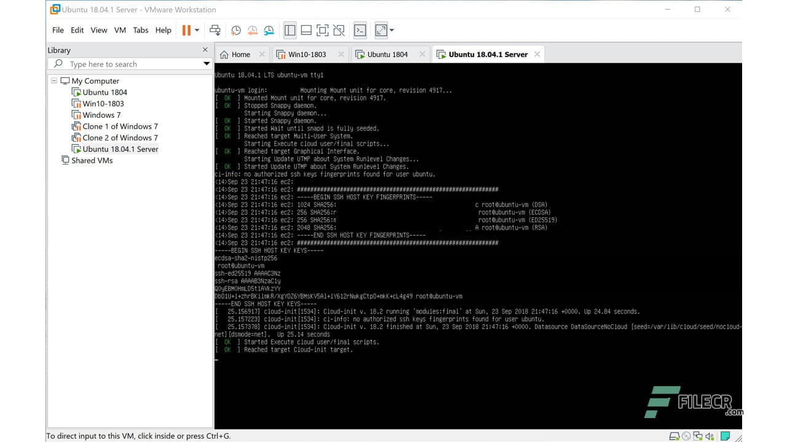Click the pause VM button
The image size is (787, 442).
point(188,29)
